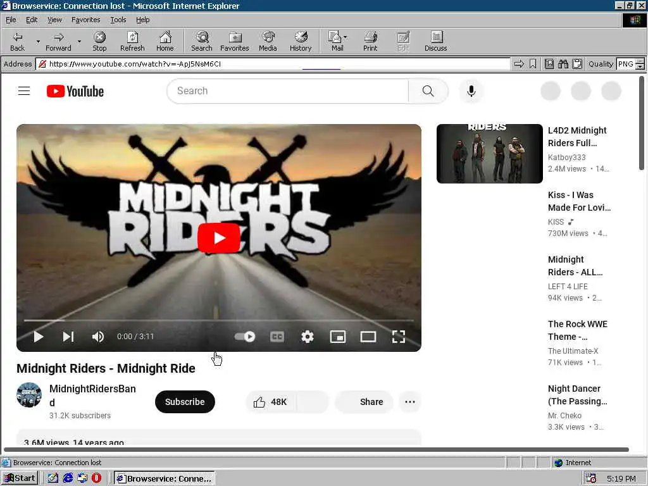Open Night Dancer (The Passing... video

point(577,395)
